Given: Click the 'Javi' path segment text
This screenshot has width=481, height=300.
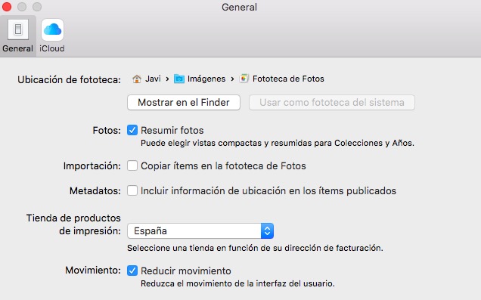Looking at the screenshot, I should [x=153, y=79].
